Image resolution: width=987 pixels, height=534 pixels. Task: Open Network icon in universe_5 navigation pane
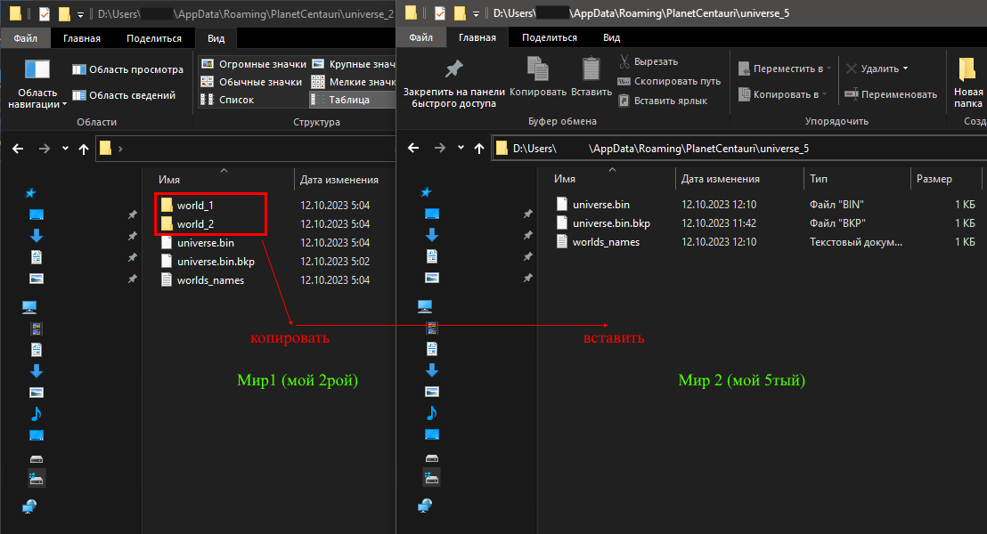[425, 505]
